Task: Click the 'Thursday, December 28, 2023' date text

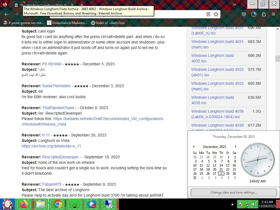Action: pos(234,137)
